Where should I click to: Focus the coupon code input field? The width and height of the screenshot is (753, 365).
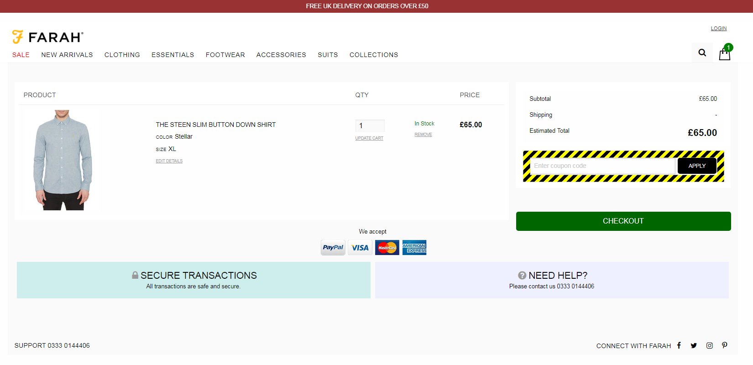[x=602, y=166]
